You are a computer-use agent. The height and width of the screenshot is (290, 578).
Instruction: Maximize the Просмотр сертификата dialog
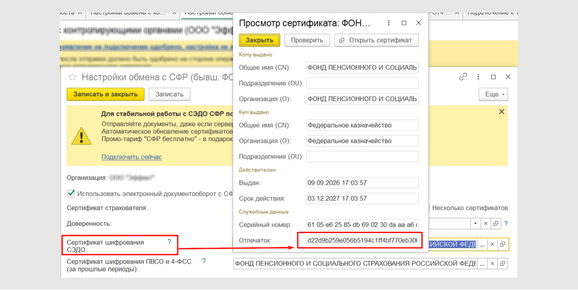(x=404, y=23)
